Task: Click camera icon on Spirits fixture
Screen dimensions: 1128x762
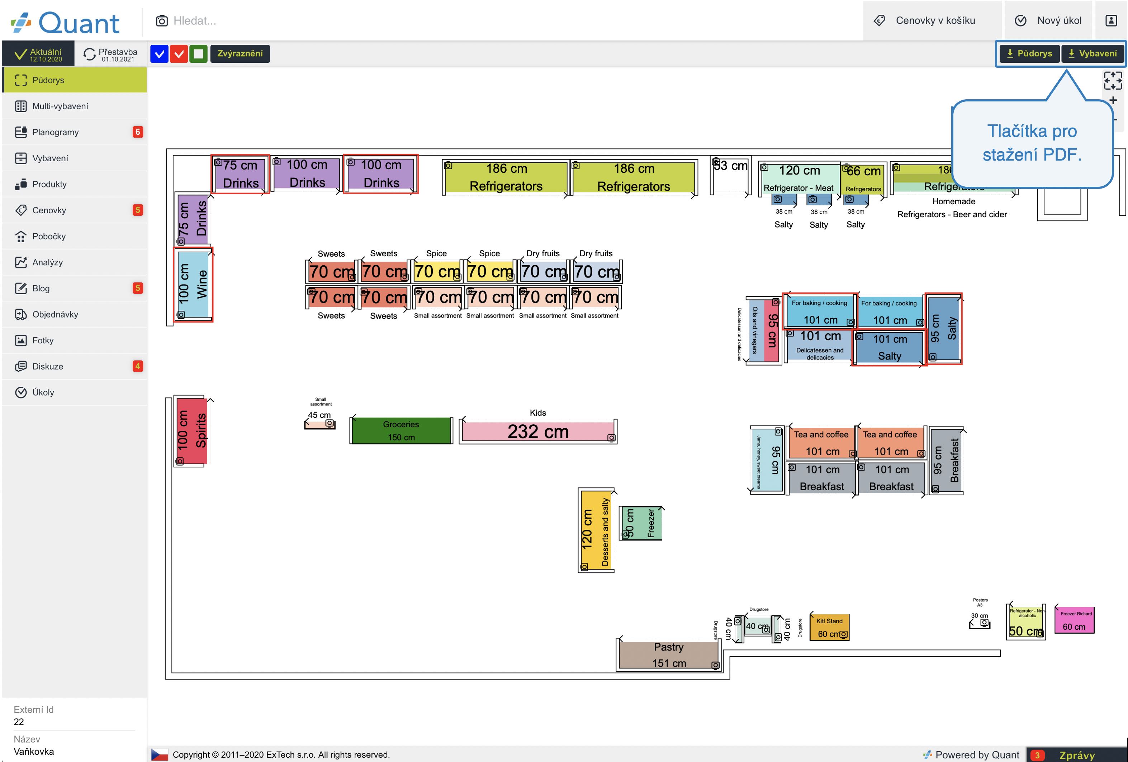Action: pos(180,461)
